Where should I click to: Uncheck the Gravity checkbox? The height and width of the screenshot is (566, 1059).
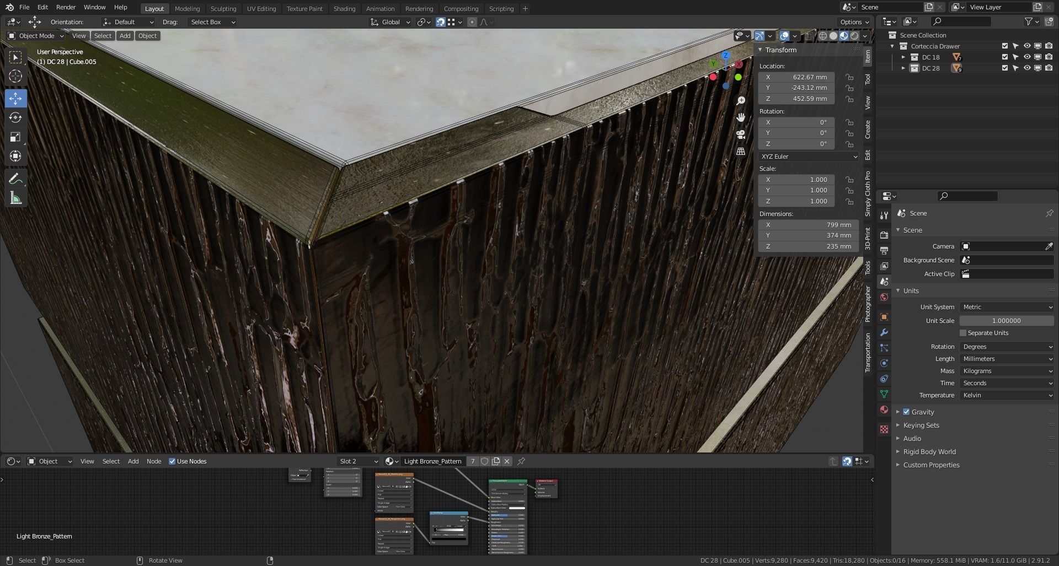pyautogui.click(x=906, y=412)
